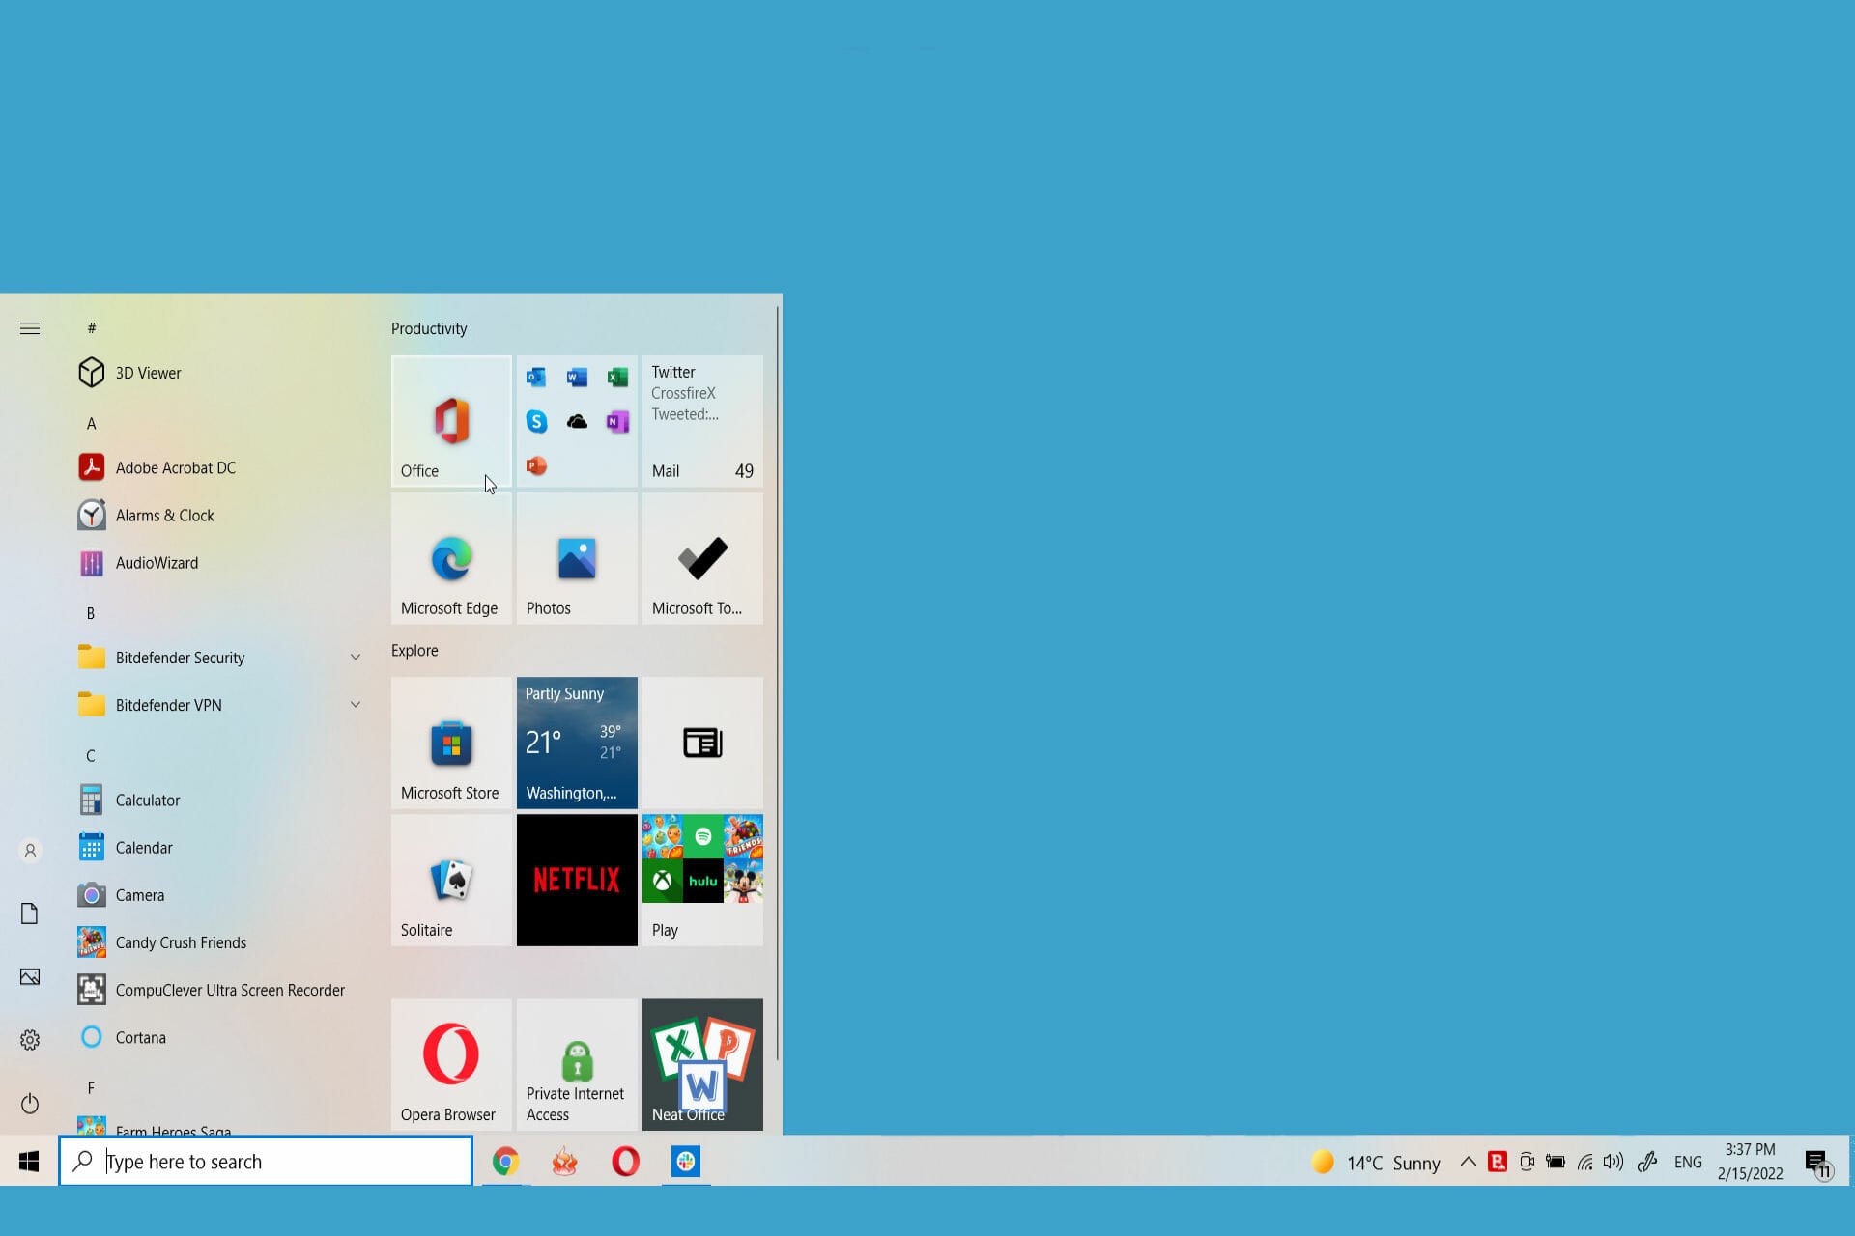Open OneNote from the Office apps tile

click(x=617, y=422)
